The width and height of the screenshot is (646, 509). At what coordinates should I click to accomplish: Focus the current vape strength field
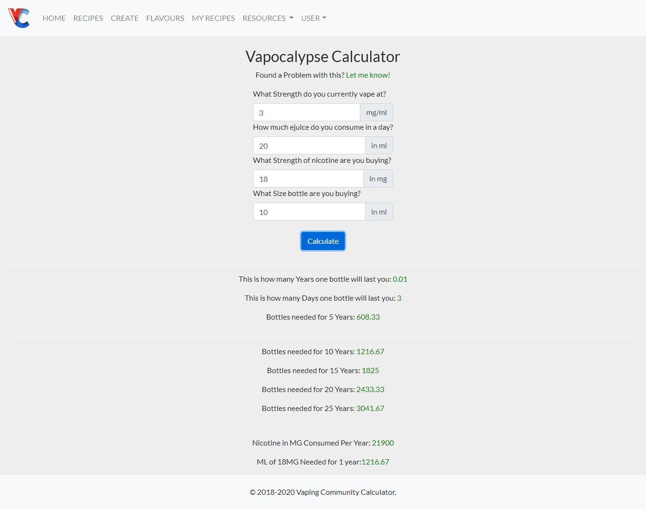click(306, 112)
